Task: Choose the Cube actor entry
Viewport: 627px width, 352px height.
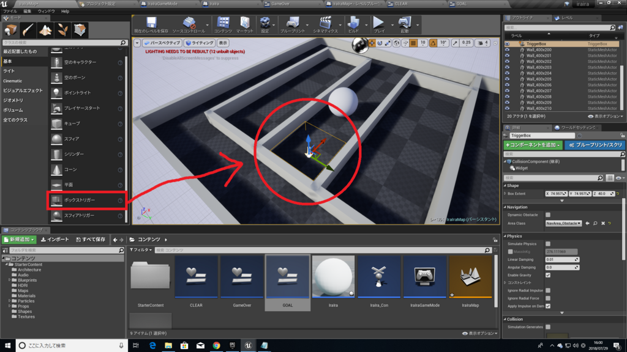Action: (87, 123)
